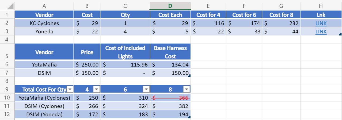Select the DSIM cell in row 7

[44, 73]
